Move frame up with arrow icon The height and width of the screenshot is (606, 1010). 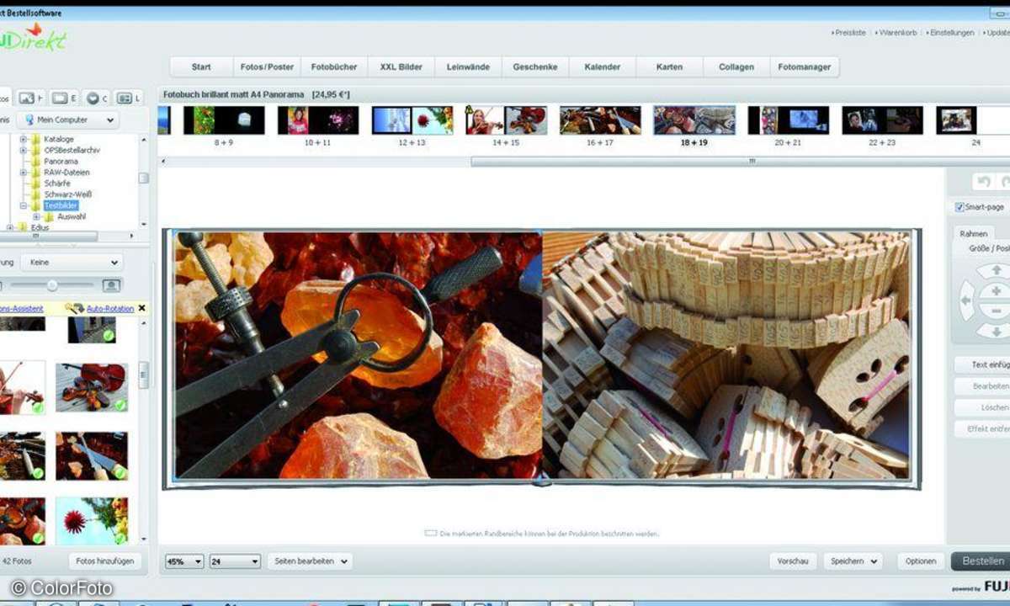point(997,270)
